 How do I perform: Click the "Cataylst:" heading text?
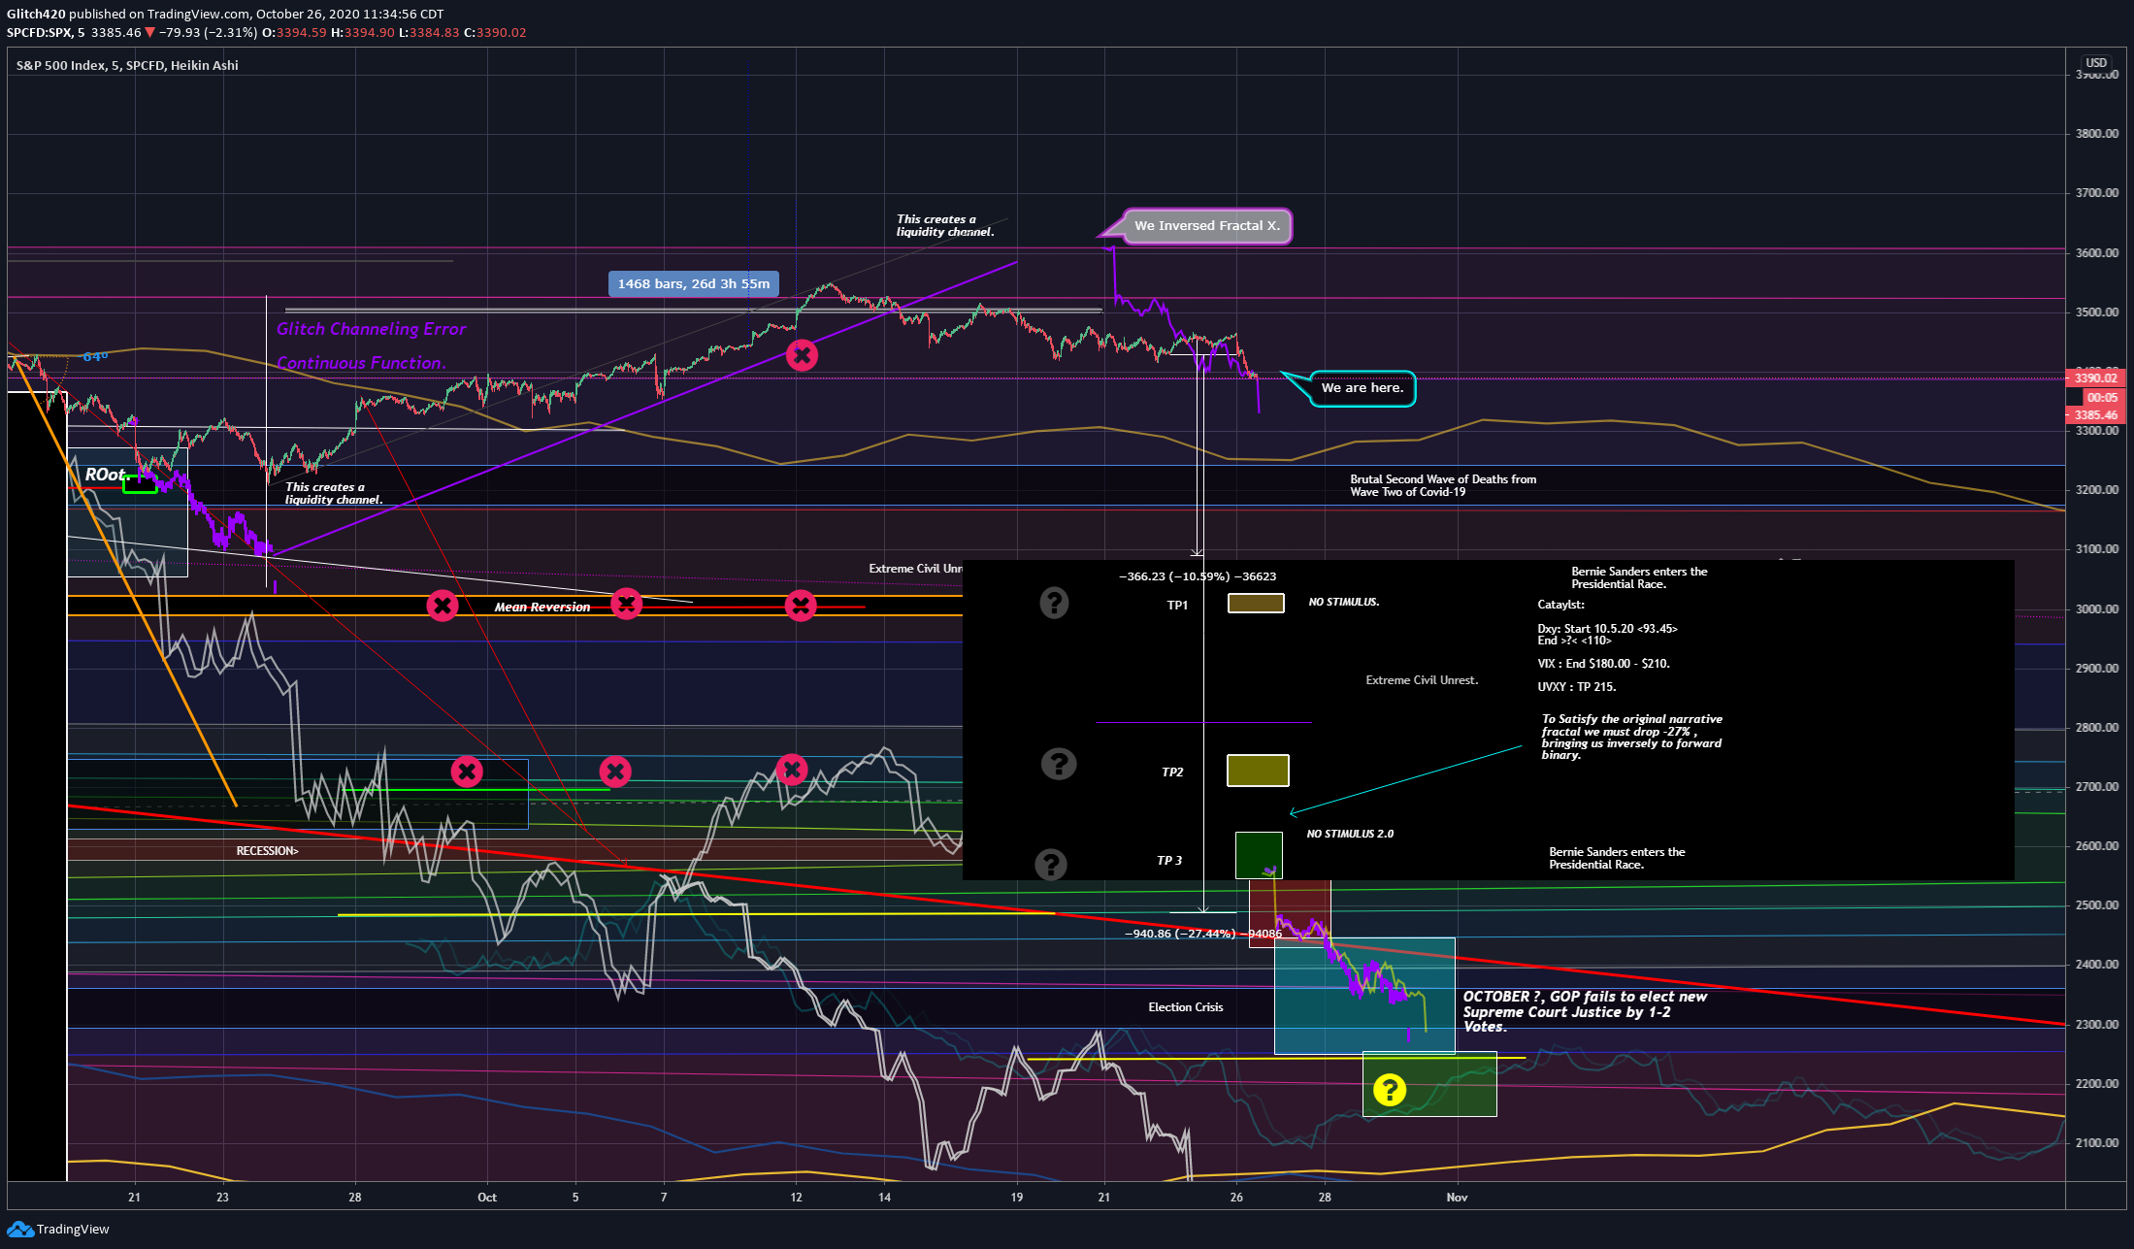tap(1560, 605)
